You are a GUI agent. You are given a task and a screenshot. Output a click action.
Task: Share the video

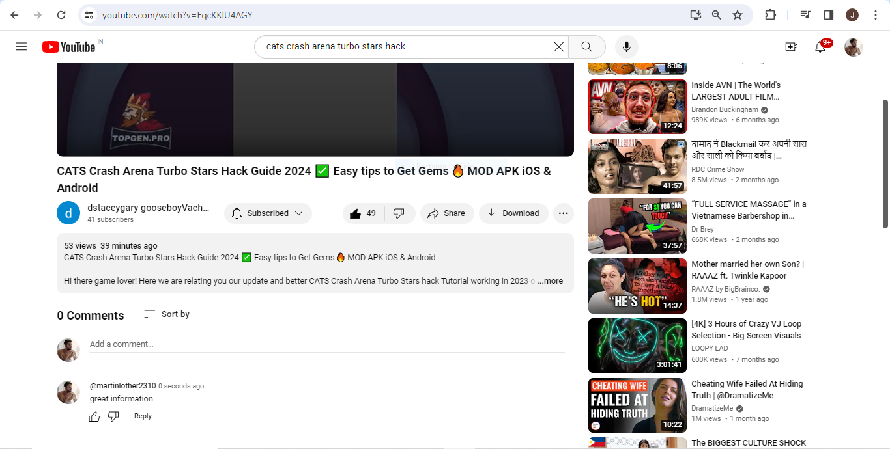pos(446,213)
